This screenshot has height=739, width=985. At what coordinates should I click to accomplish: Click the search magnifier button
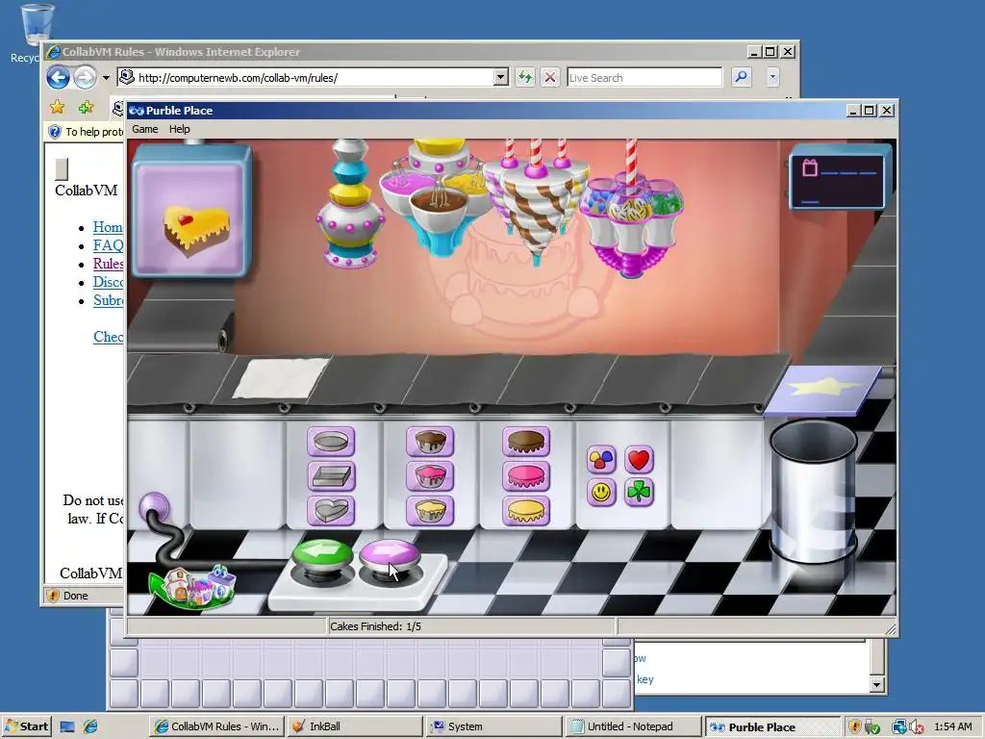pos(742,77)
